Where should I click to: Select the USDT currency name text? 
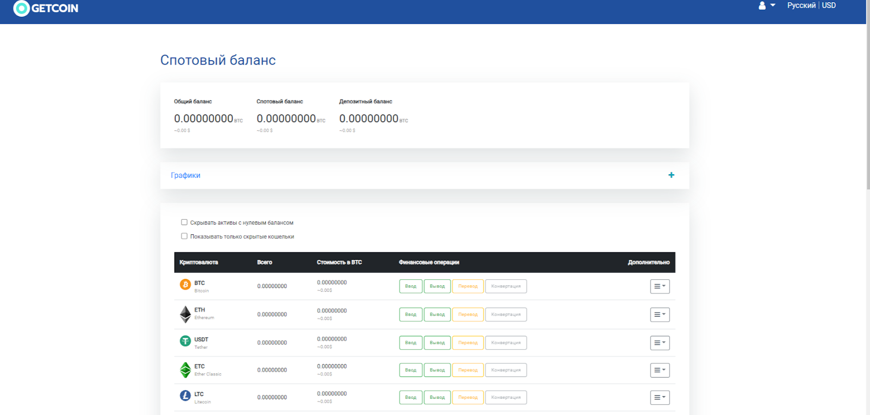[201, 340]
